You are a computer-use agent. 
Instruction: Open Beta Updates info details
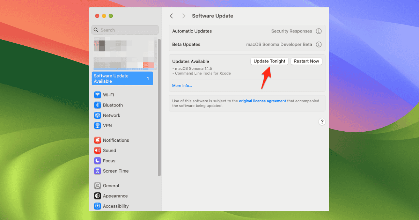(318, 44)
